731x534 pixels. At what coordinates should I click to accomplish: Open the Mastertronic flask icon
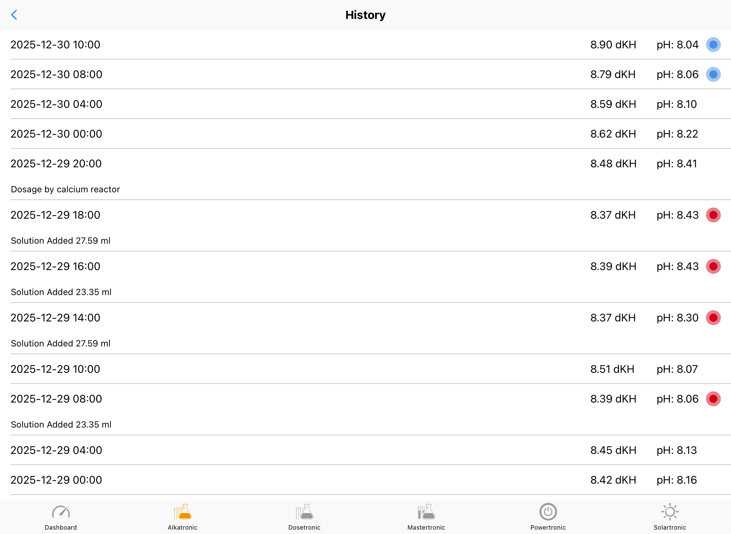(x=426, y=512)
